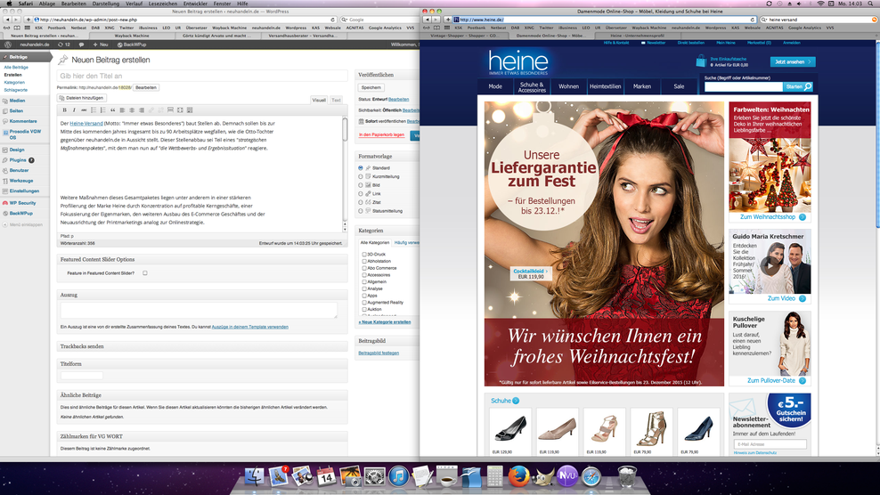Open the comments bubble in admin bar
The image size is (880, 495).
[x=81, y=45]
